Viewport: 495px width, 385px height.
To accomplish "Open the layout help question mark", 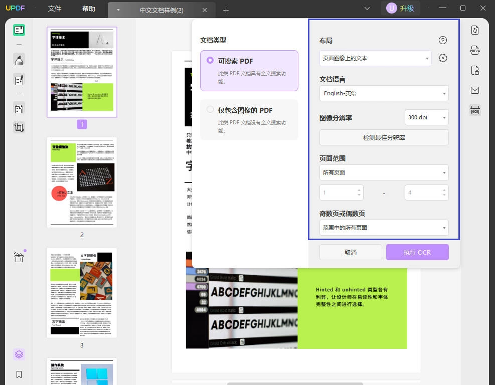I will pyautogui.click(x=443, y=40).
